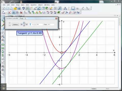The image size is (122, 91).
Task: Click the red X delete axes icon
Action: tap(21, 12)
